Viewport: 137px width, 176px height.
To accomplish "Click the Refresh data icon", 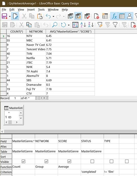I will 63,25.
